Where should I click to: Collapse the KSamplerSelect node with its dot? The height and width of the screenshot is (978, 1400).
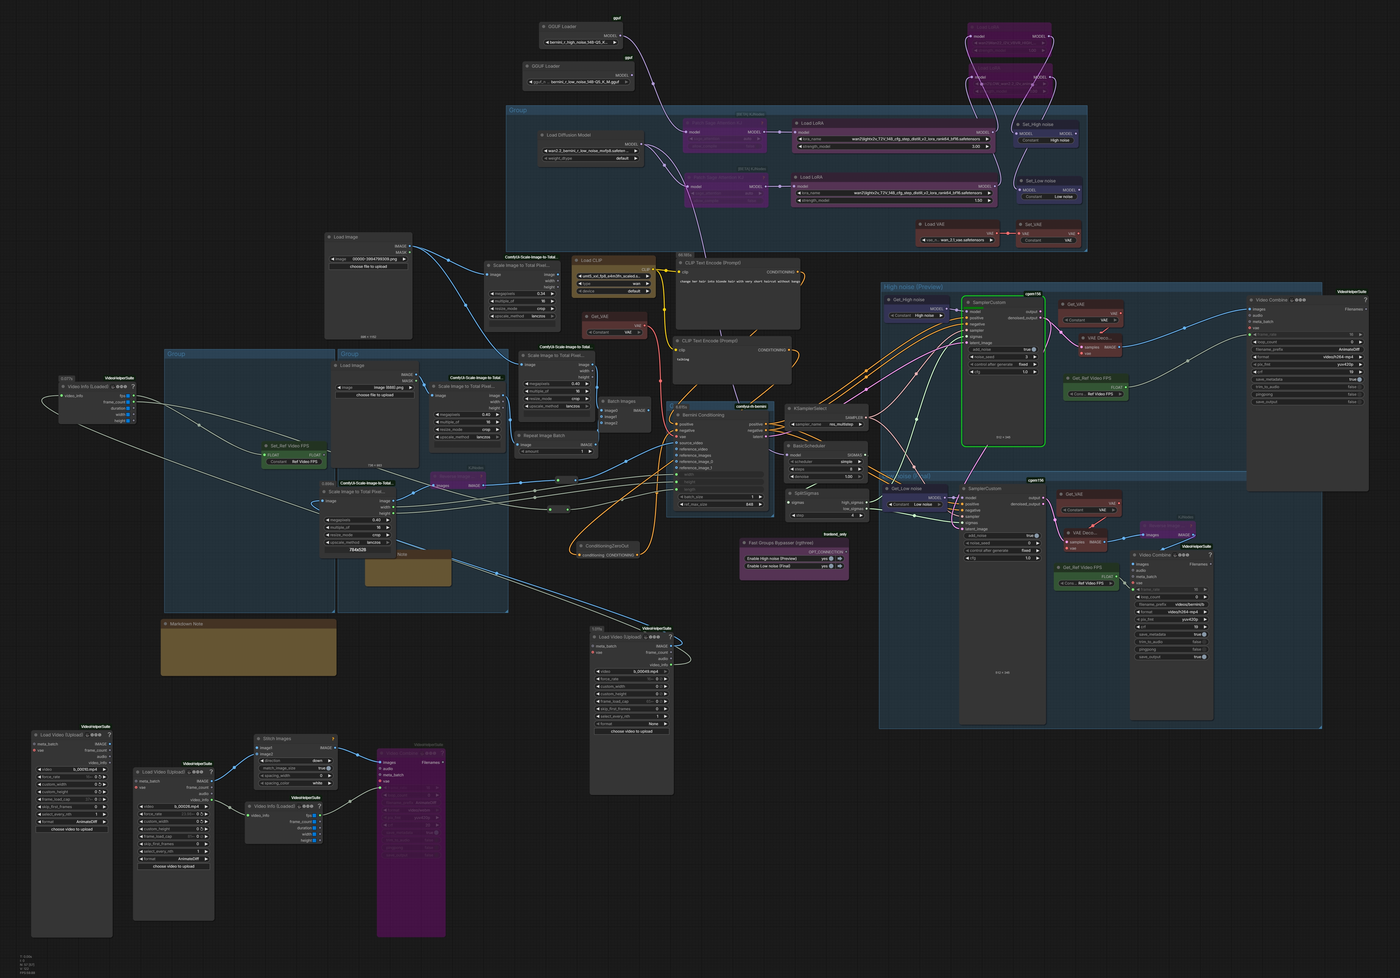789,409
